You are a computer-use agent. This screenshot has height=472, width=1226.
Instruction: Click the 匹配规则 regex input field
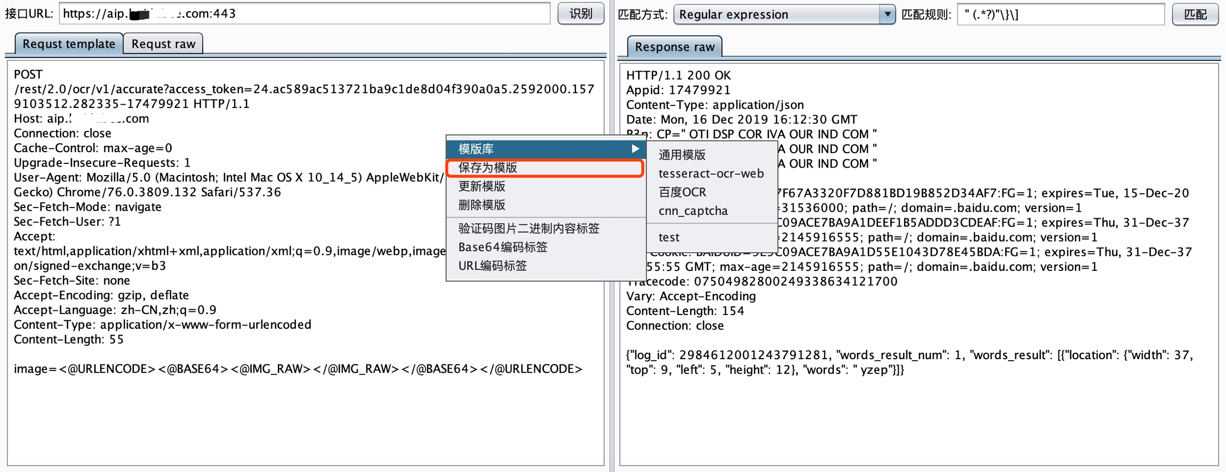click(x=1061, y=14)
